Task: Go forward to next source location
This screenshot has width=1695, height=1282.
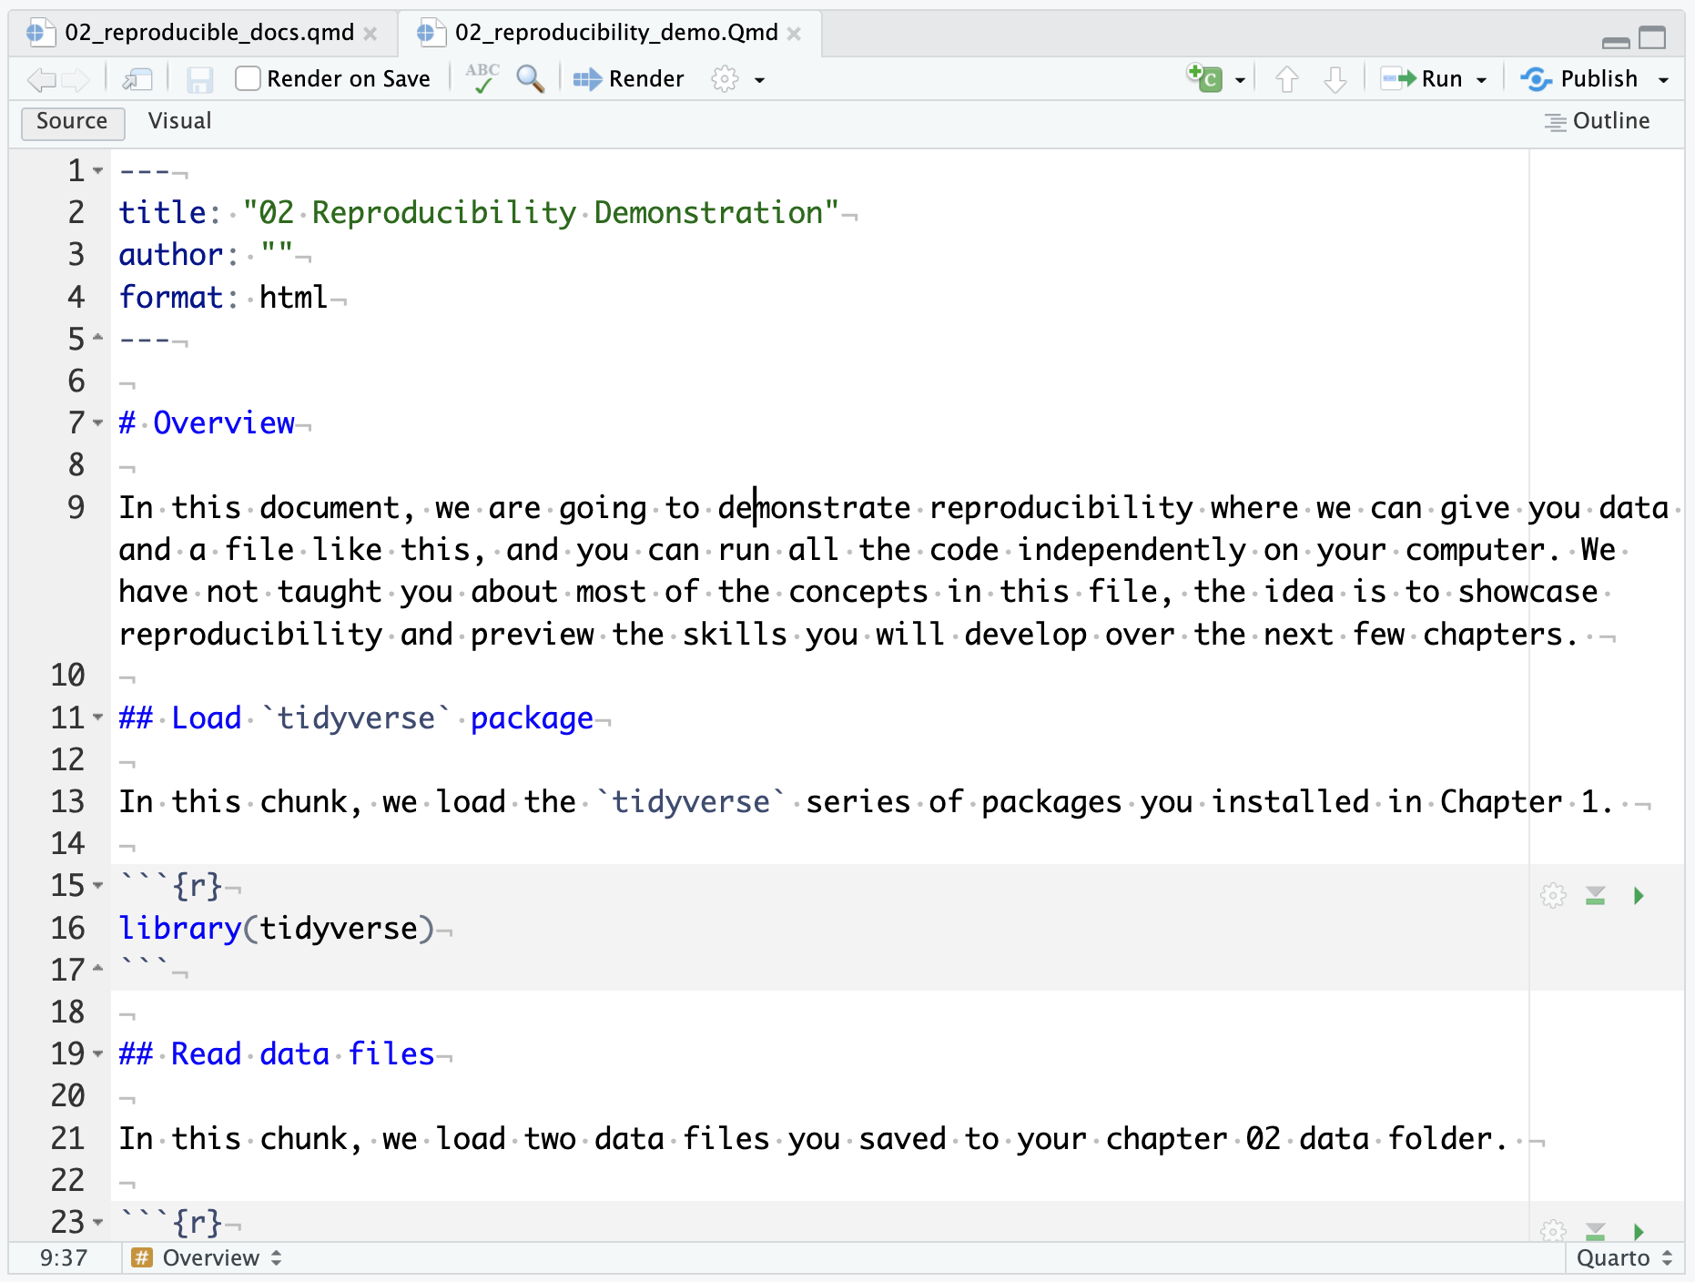Action: 76,80
